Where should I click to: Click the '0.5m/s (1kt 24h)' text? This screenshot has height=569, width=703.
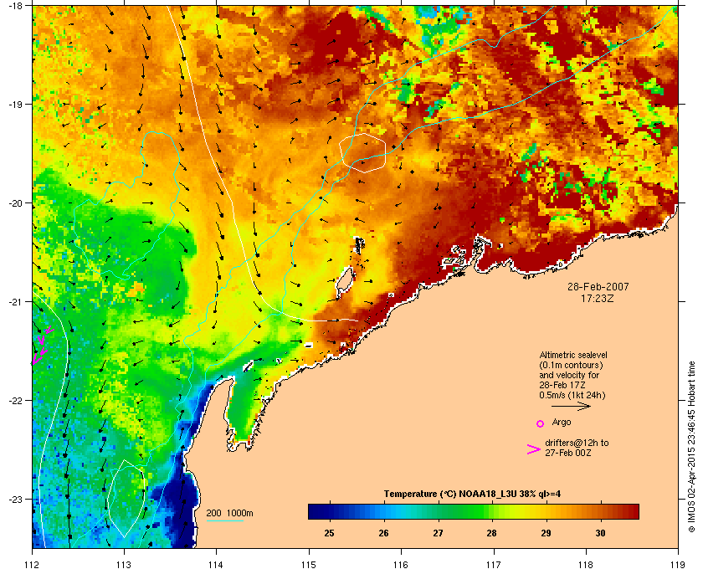point(572,395)
